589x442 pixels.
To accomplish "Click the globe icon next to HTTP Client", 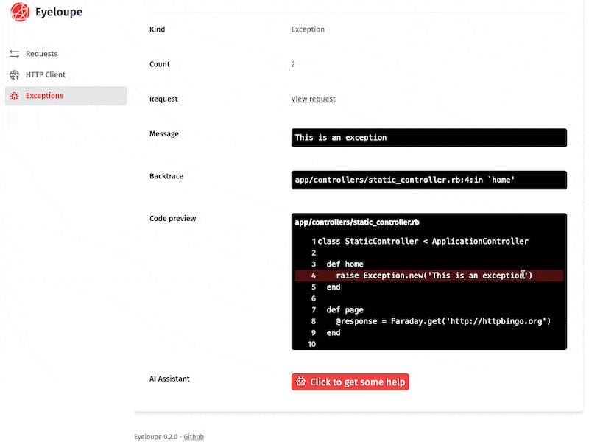I will [x=15, y=74].
